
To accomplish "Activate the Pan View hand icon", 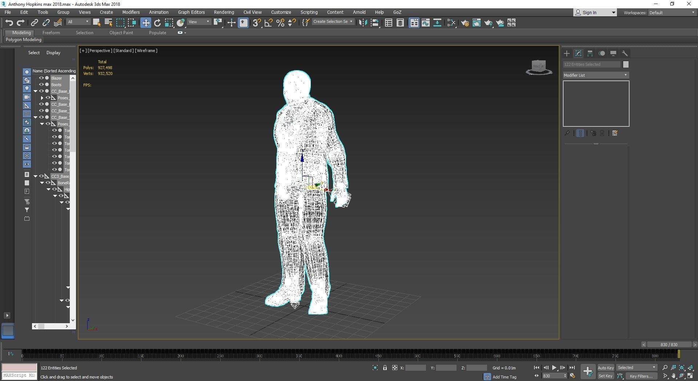I will click(673, 376).
